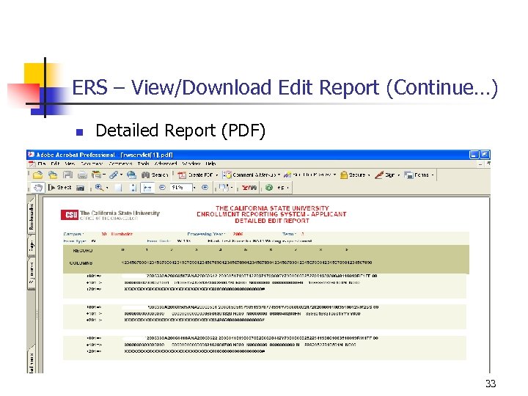Open the Edit menu
Image resolution: width=528 pixels, height=396 pixels.
(55, 164)
